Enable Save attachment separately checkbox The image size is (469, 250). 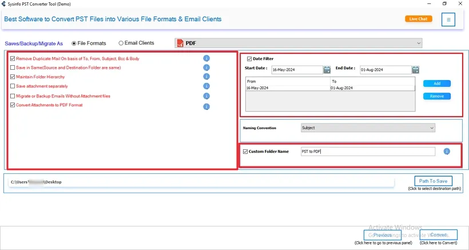(x=13, y=86)
